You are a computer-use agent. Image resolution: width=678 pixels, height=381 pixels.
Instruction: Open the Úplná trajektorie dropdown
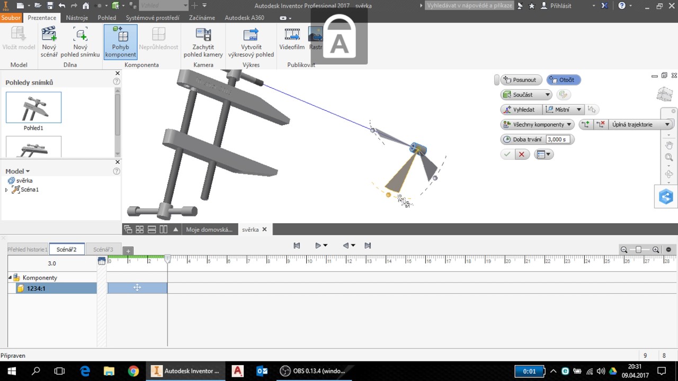tap(641, 124)
